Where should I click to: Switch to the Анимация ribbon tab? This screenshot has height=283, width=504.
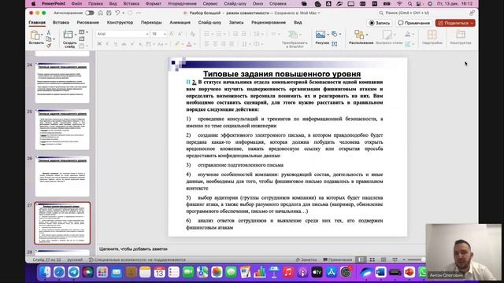tap(180, 23)
